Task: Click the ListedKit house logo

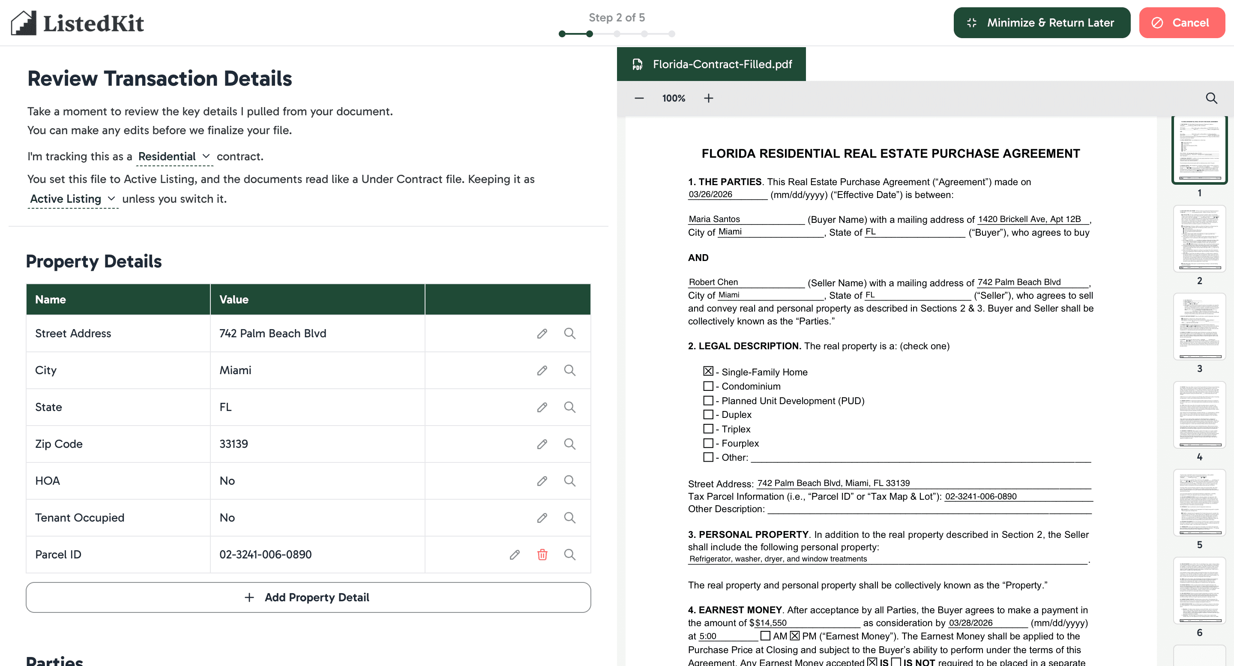Action: click(x=24, y=23)
